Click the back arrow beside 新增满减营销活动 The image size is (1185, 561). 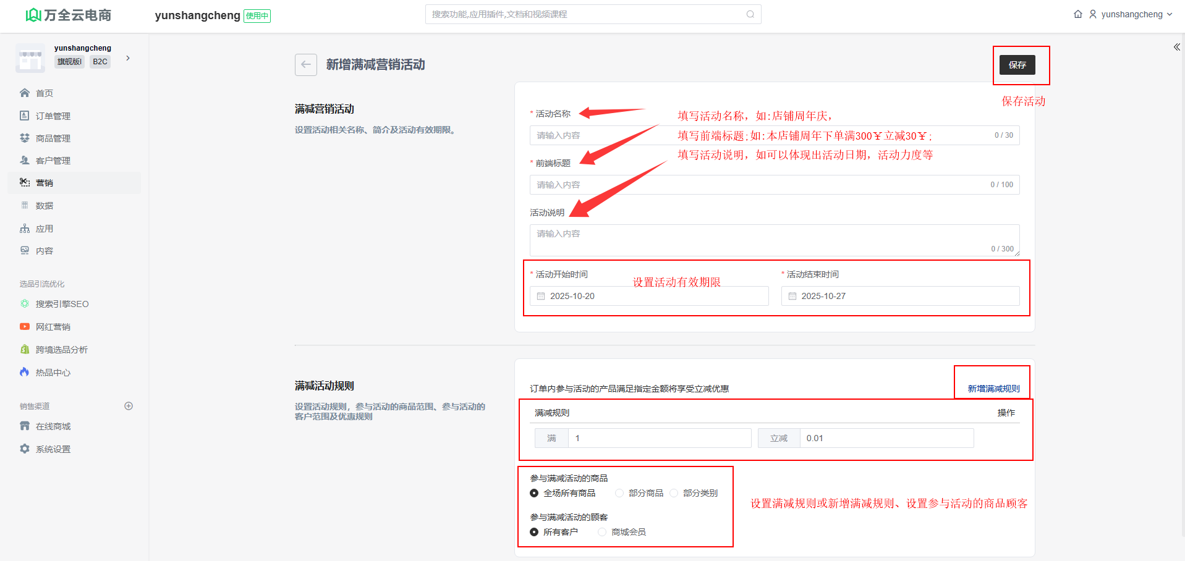(305, 65)
